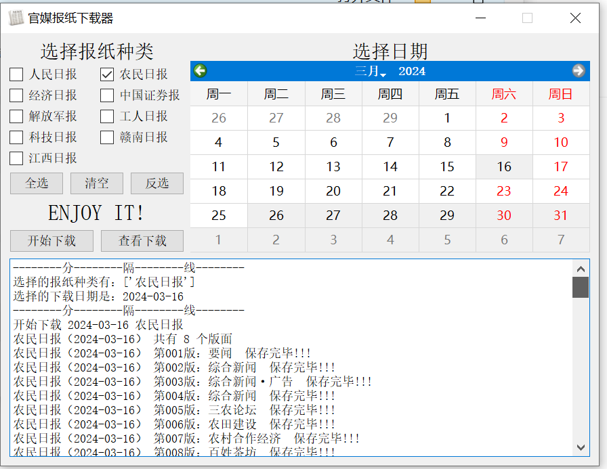
Task: Check the 人民日报 checkbox
Action: 16,74
